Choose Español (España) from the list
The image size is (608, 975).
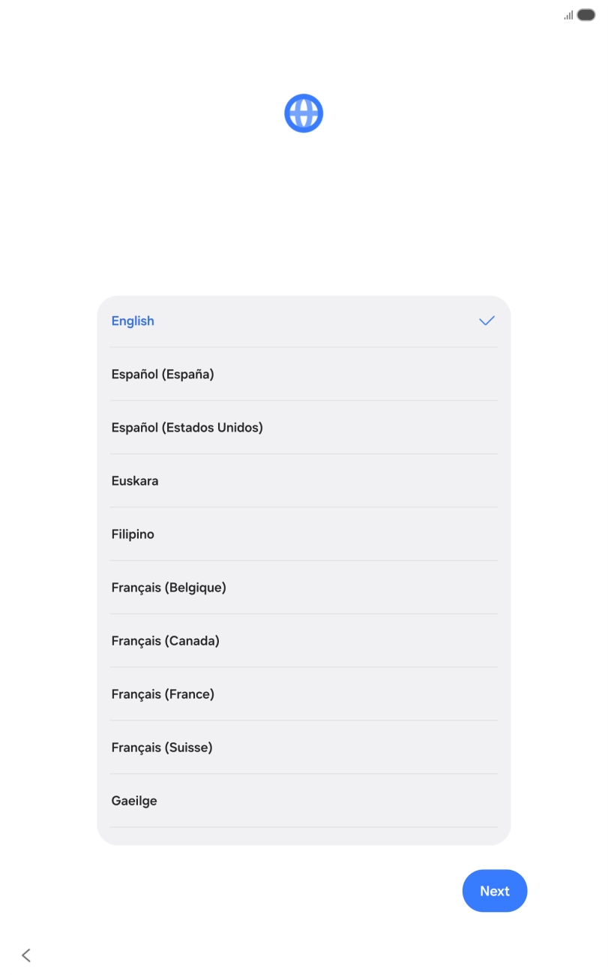(163, 374)
